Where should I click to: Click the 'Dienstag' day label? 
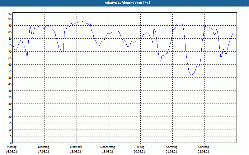click(44, 147)
